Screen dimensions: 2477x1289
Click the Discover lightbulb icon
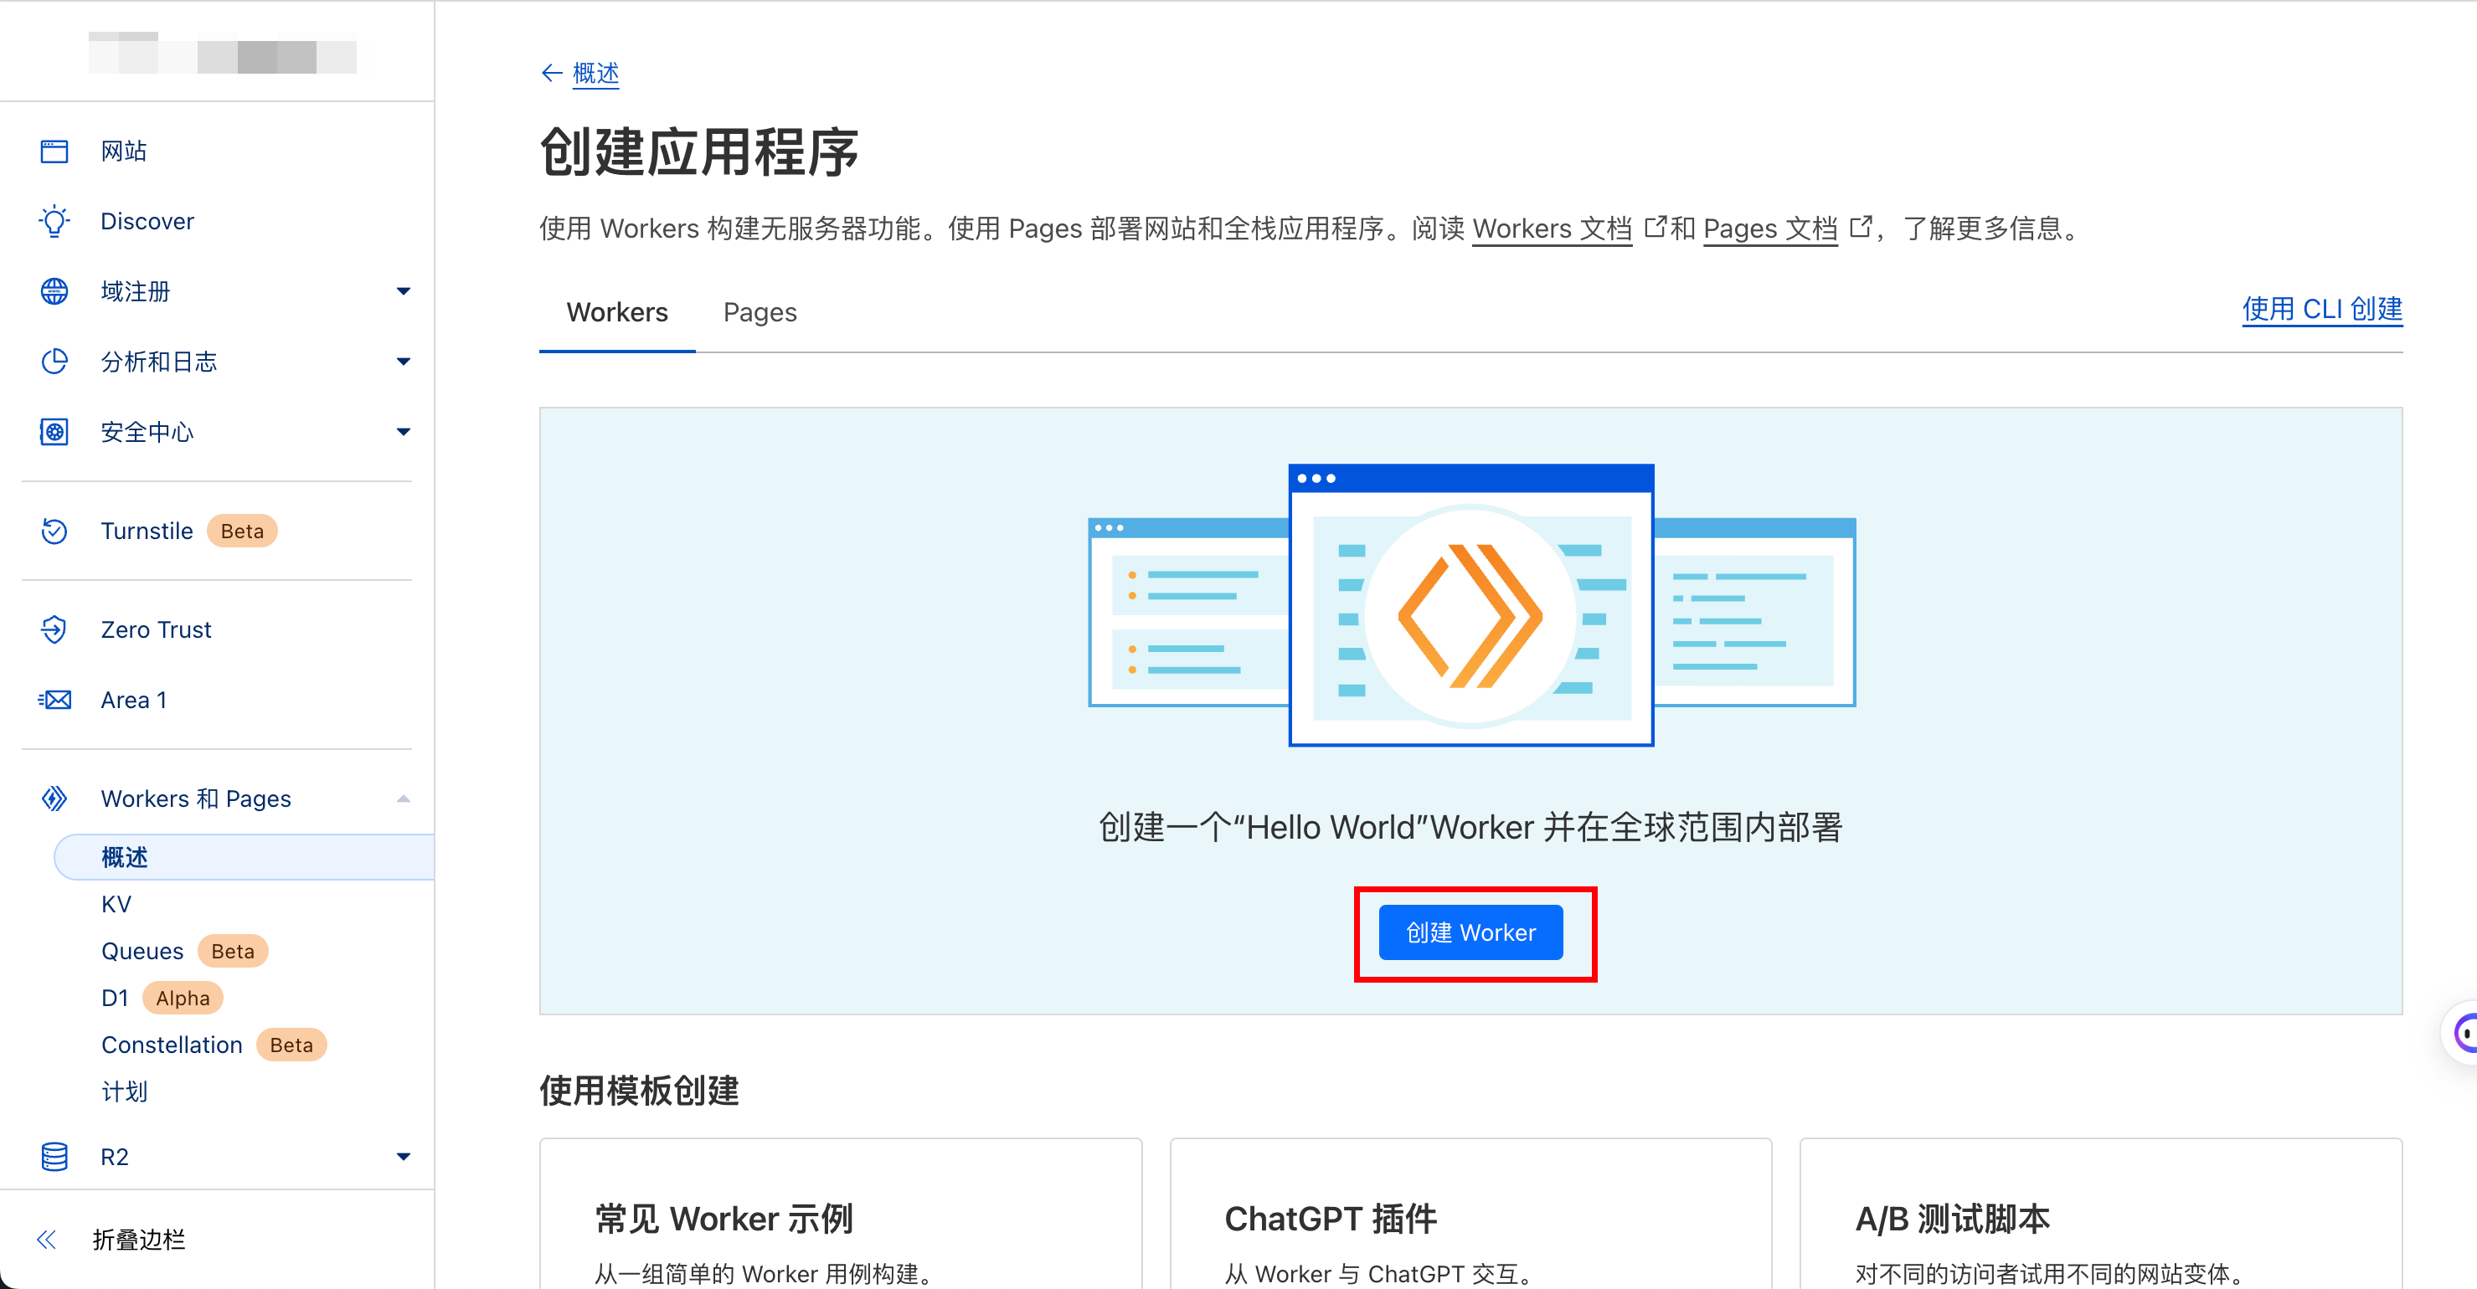click(x=54, y=221)
